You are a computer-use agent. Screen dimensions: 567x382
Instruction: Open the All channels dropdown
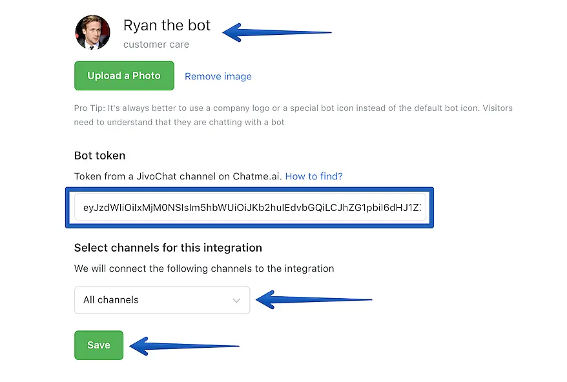[161, 300]
